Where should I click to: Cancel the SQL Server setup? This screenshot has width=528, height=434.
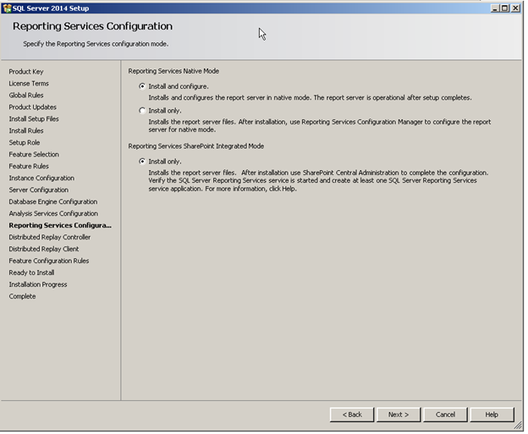(x=445, y=415)
